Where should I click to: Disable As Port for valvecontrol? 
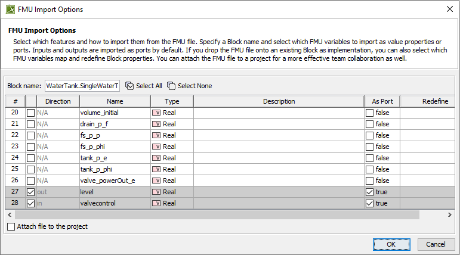pos(369,203)
